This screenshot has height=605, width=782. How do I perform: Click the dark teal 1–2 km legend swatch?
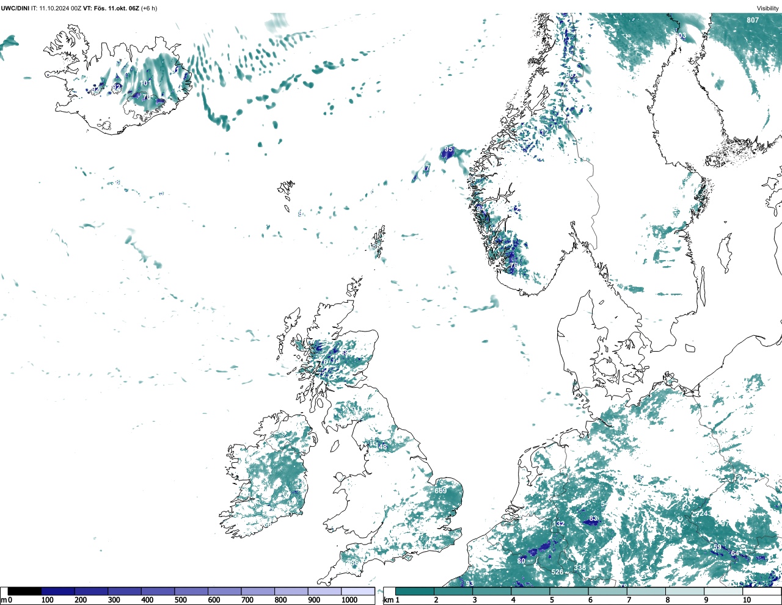click(x=415, y=591)
